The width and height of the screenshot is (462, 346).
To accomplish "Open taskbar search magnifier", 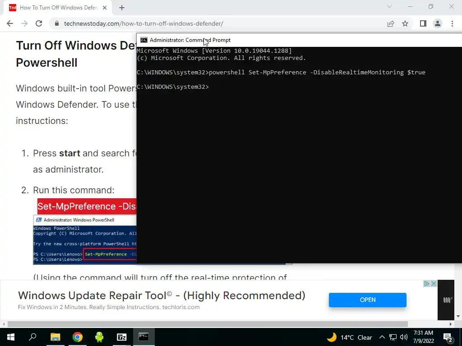I will [x=32, y=337].
